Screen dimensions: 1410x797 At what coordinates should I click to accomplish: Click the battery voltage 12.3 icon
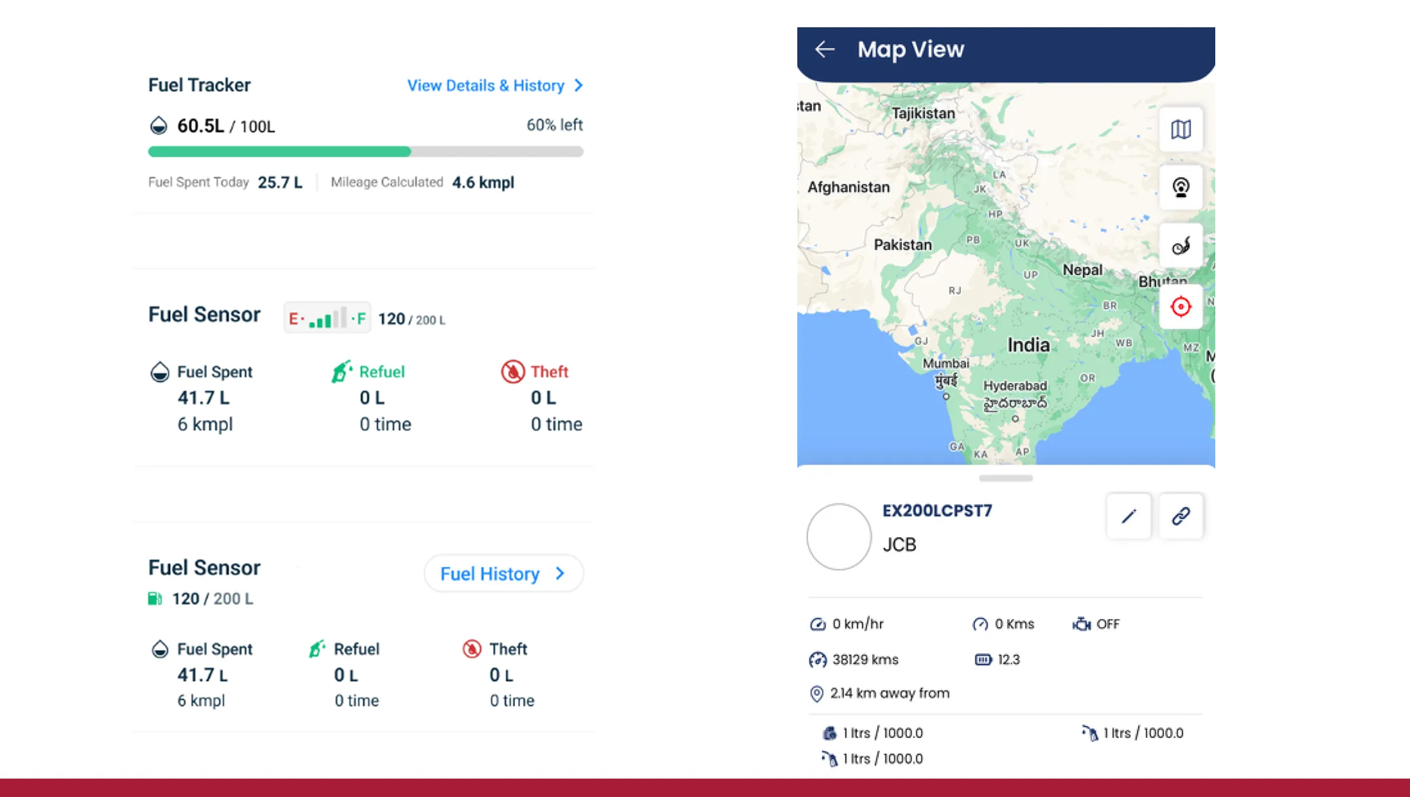[x=982, y=660]
